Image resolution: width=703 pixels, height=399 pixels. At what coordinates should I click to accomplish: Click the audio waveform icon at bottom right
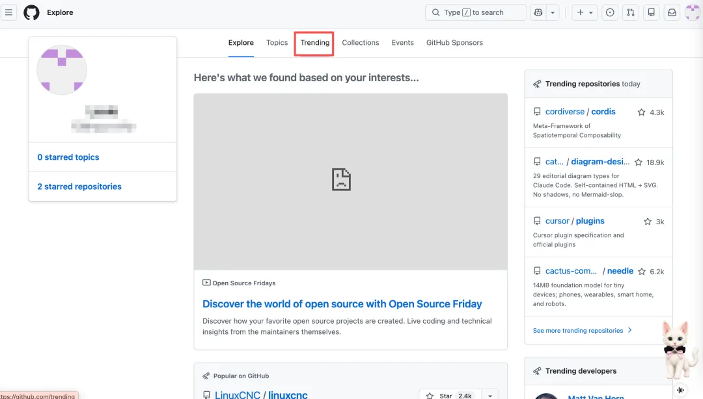tap(681, 390)
